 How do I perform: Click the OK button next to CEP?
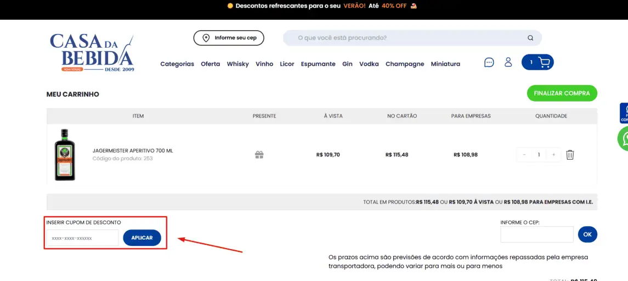[587, 234]
